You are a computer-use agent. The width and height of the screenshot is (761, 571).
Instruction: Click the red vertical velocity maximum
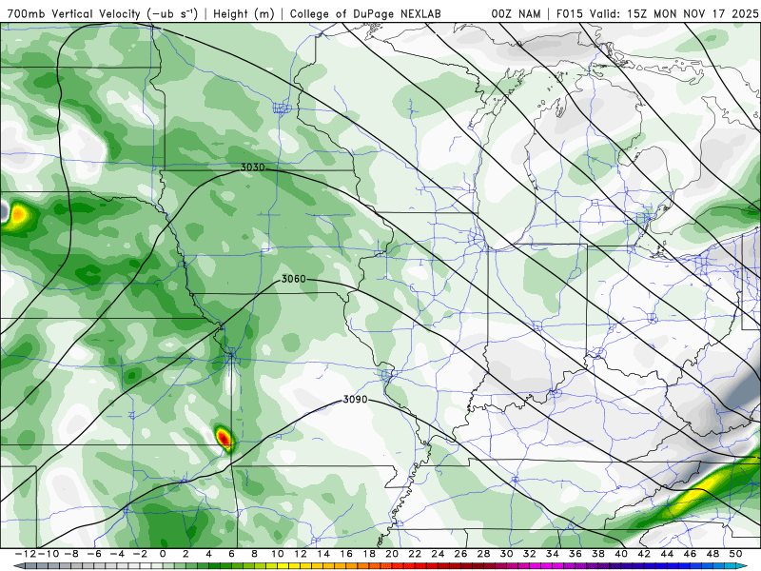point(224,438)
